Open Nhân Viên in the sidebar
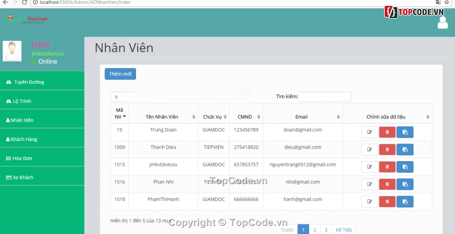Image resolution: width=455 pixels, height=234 pixels. coord(42,120)
